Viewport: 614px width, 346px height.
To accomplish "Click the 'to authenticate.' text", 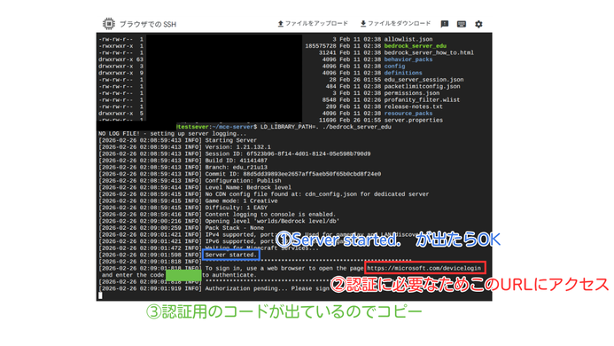I will 229,275.
